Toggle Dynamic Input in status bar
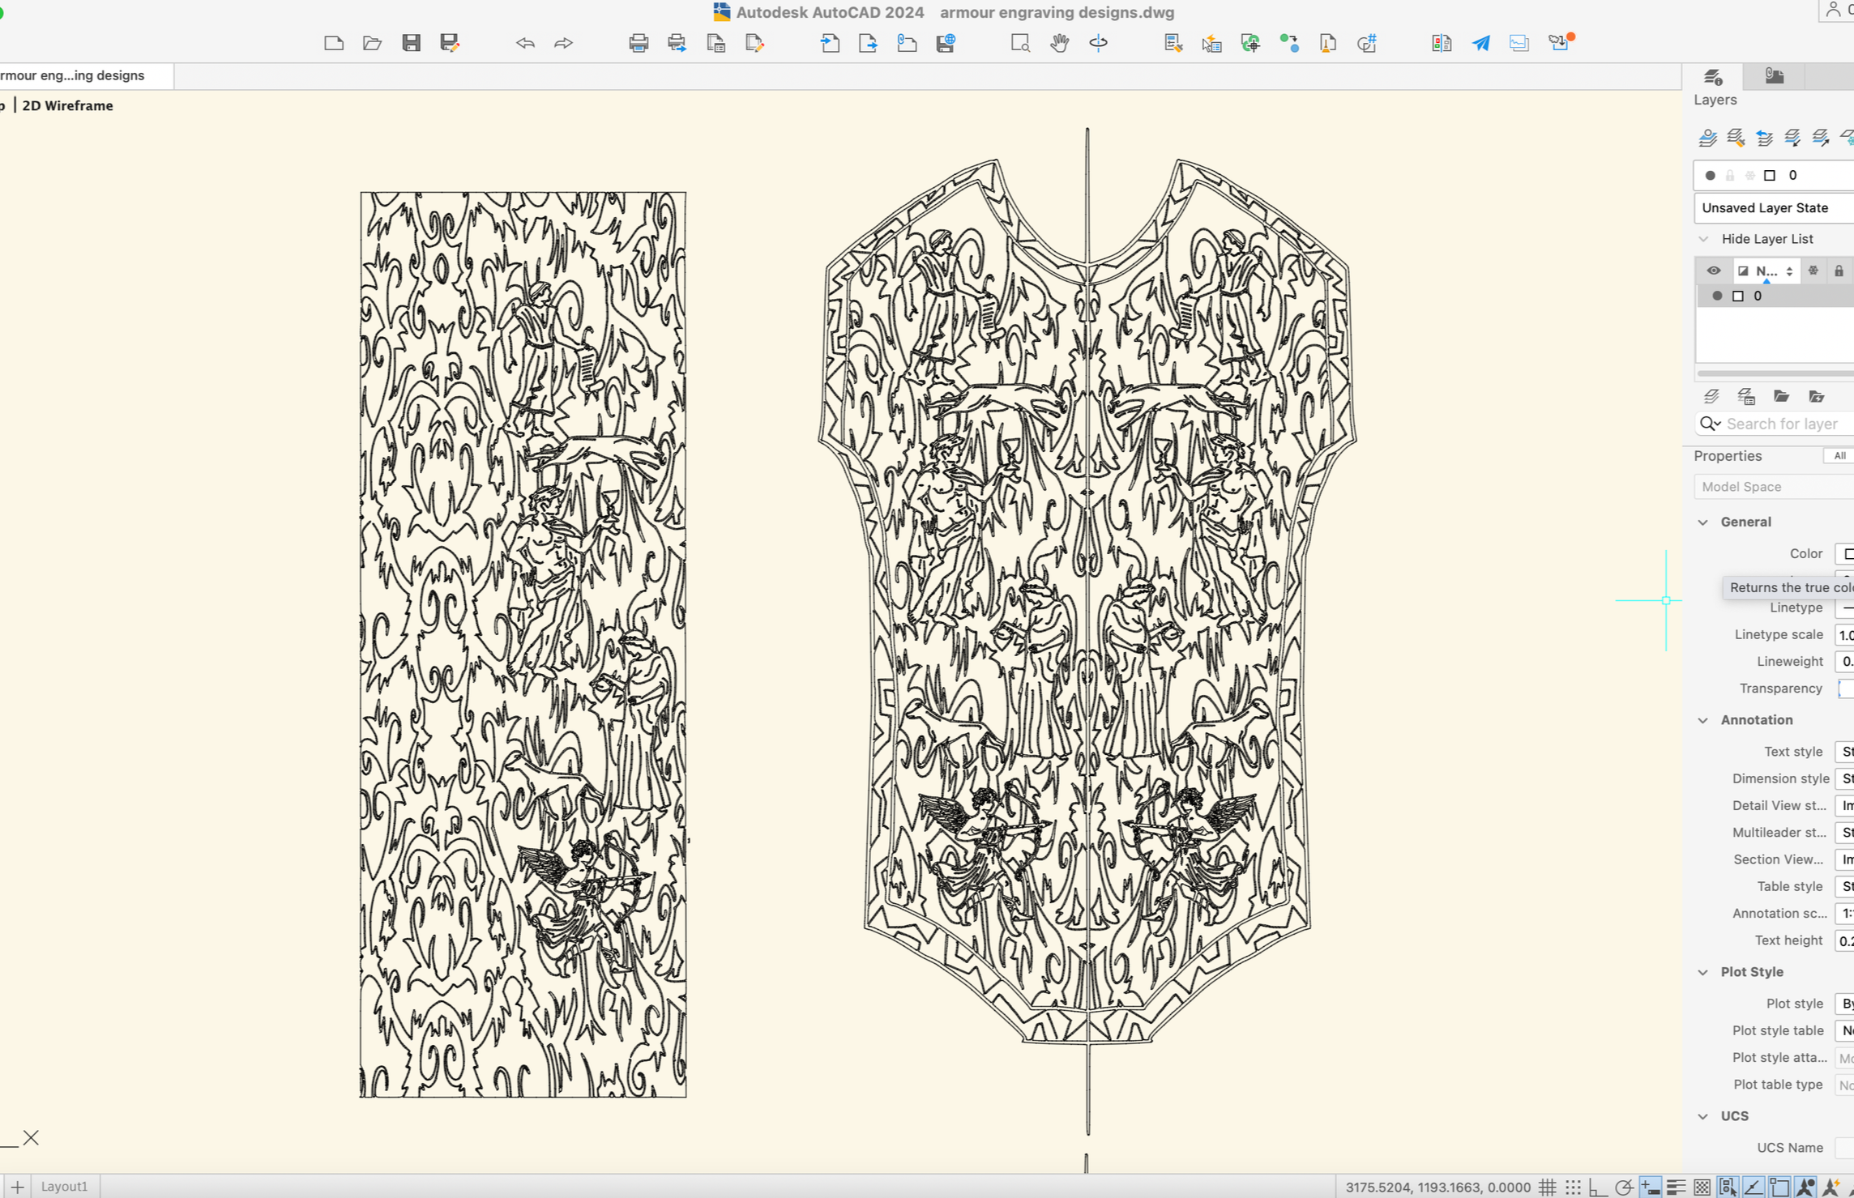1854x1198 pixels. coord(1651,1187)
